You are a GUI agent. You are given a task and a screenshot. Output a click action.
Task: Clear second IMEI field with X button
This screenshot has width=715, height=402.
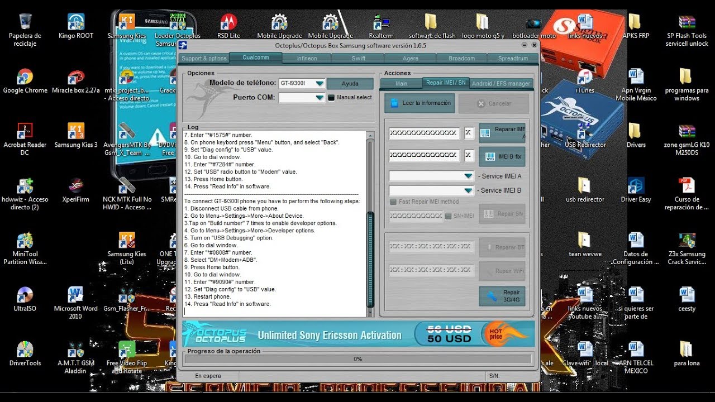[x=469, y=156]
